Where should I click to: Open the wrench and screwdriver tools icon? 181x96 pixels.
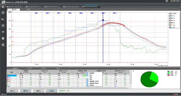pos(3,45)
